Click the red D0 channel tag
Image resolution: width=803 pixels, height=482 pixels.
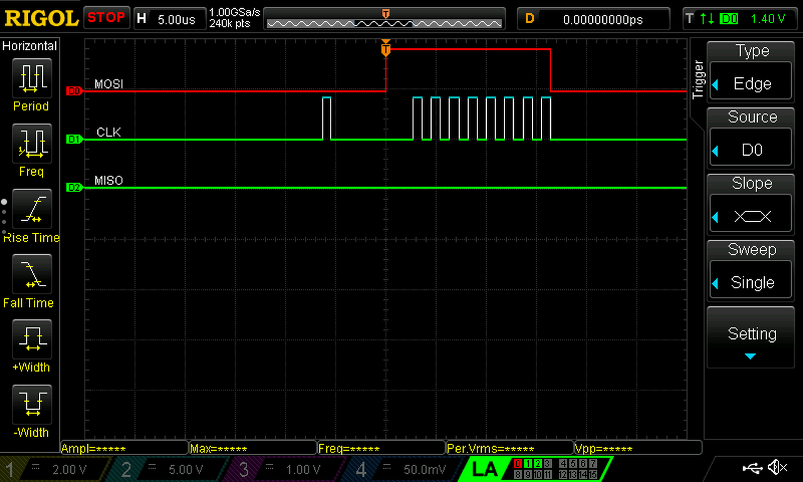click(74, 91)
